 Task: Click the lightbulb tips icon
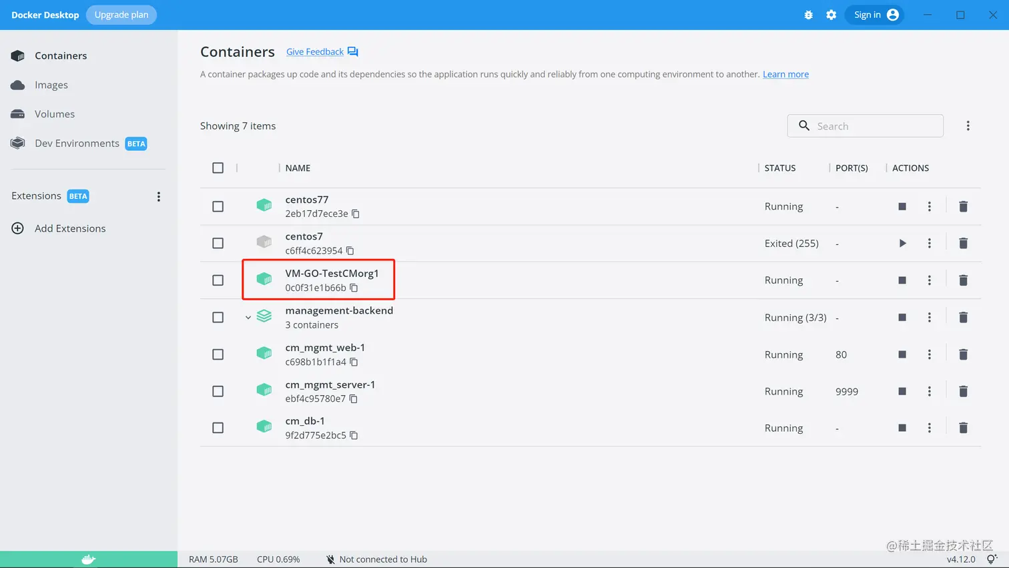point(992,559)
